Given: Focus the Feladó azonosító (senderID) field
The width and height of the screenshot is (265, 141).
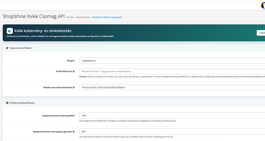Looking at the screenshot, I should [x=172, y=88].
